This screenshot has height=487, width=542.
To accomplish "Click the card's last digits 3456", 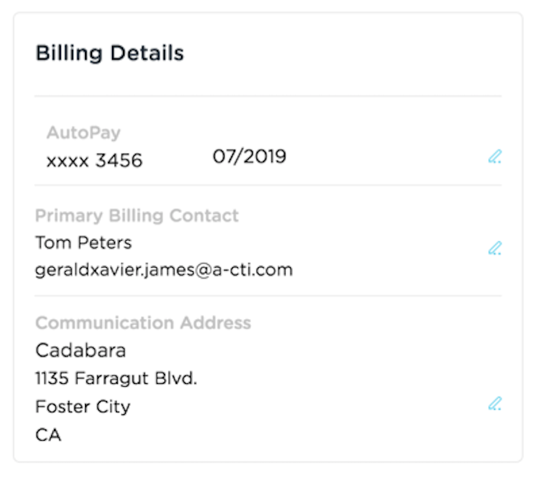I will click(119, 161).
